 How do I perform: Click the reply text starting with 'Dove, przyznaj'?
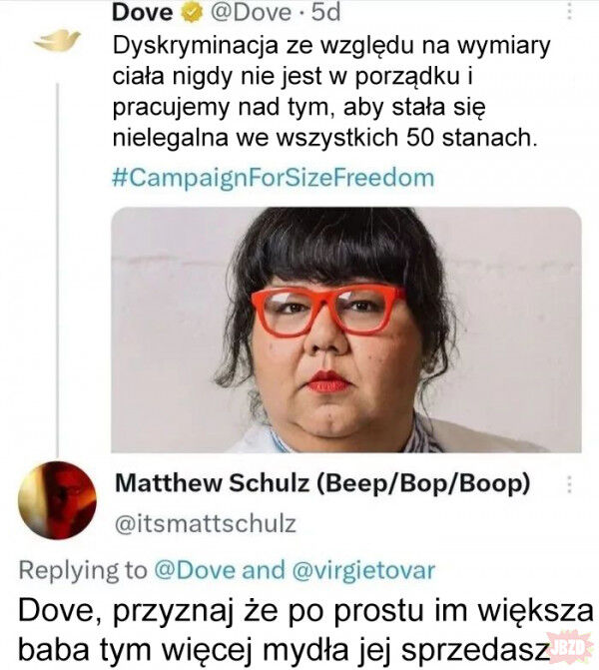tap(305, 630)
